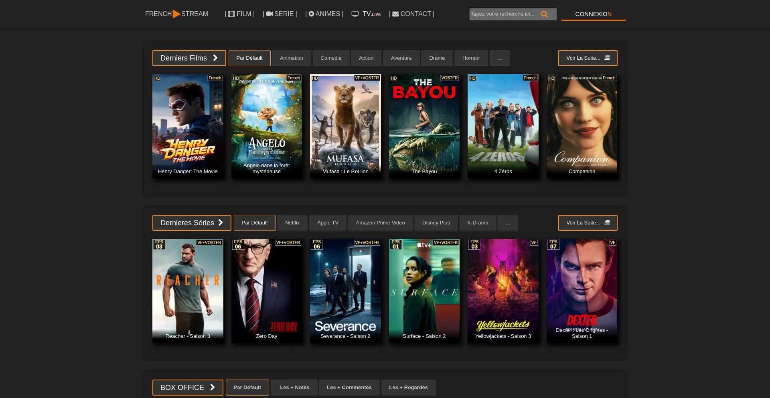Filter films by Horreur
The image size is (770, 398).
[471, 58]
